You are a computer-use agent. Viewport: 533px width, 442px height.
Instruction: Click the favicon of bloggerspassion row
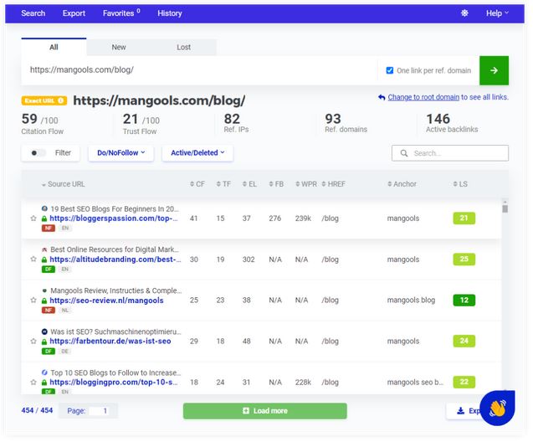(44, 208)
